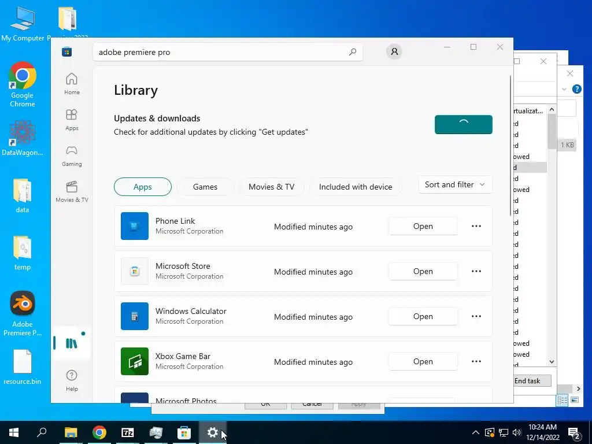Go to Gaming section in Store sidebar
592x444 pixels.
(72, 156)
